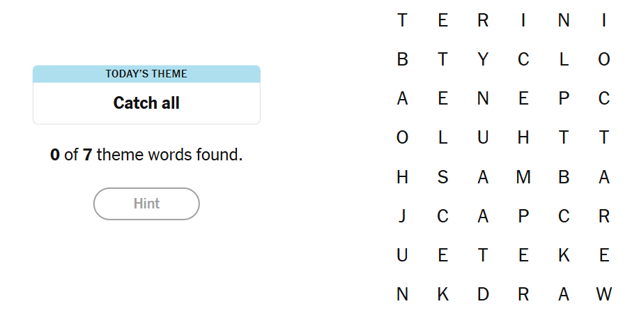Select the letter Y in the grid
The width and height of the screenshot is (639, 320).
[x=483, y=60]
